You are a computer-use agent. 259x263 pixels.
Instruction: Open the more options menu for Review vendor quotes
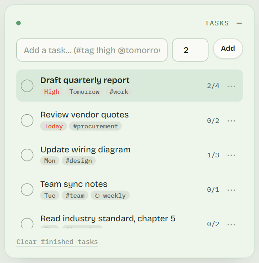(231, 121)
